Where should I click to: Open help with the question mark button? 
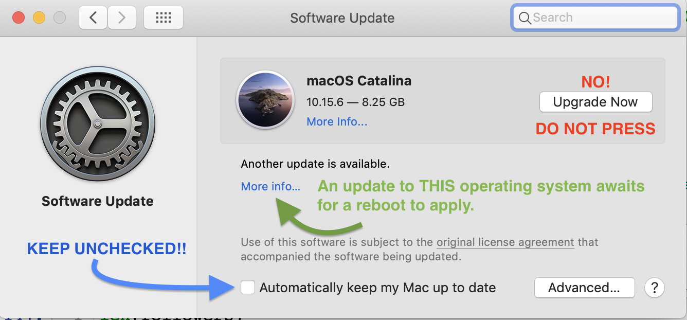[654, 288]
